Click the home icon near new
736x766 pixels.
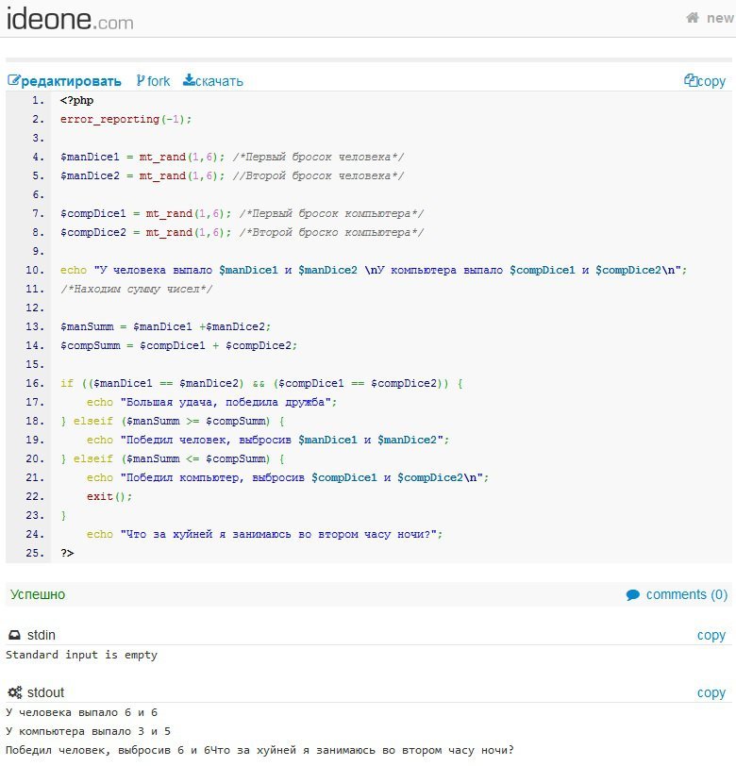click(x=693, y=18)
